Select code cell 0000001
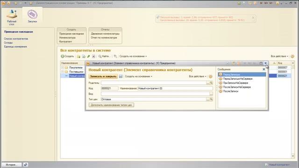 [284, 71]
